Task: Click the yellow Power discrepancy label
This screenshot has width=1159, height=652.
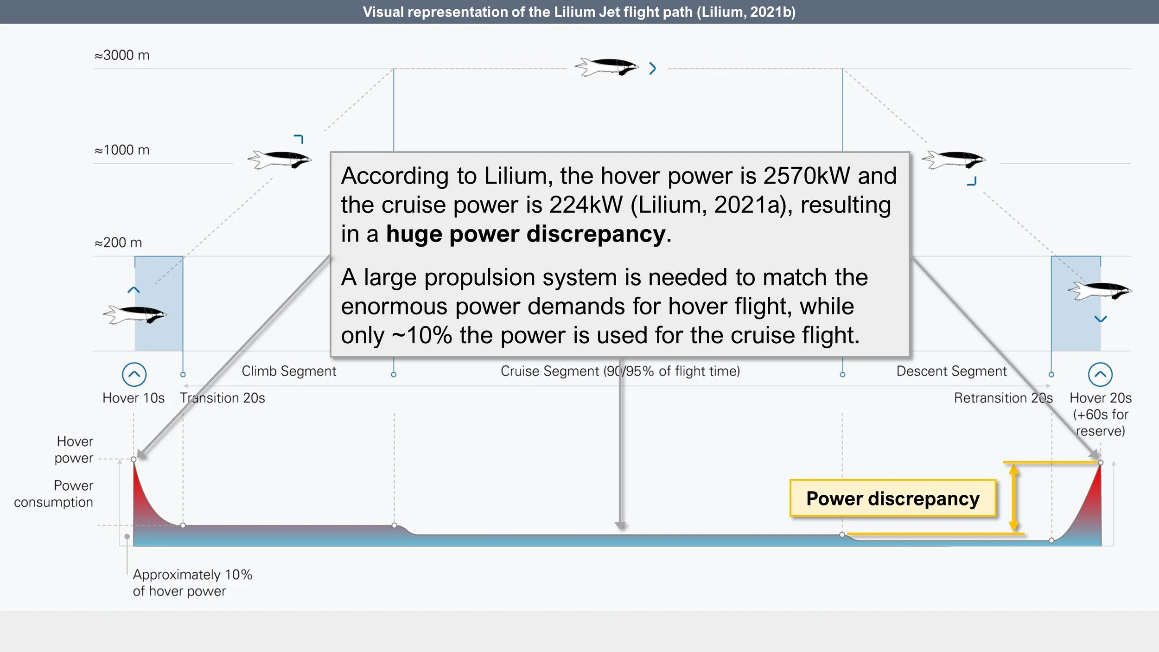Action: click(x=893, y=499)
